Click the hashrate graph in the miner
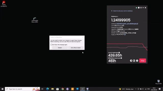163x91 pixels. pos(127,47)
